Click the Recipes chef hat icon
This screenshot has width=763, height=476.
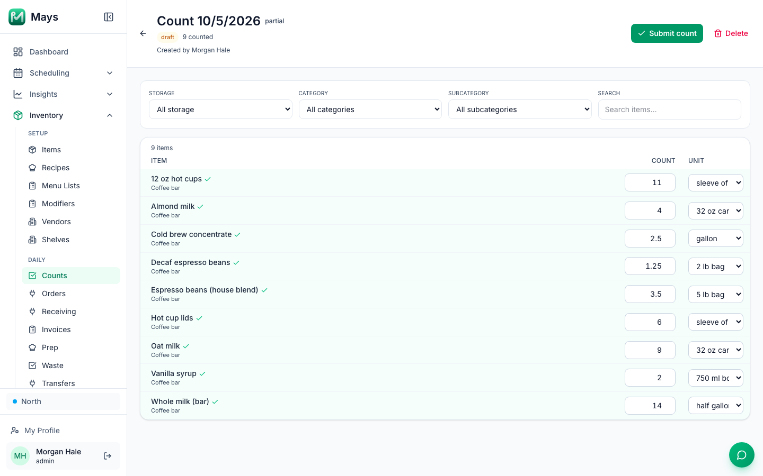[x=32, y=168]
